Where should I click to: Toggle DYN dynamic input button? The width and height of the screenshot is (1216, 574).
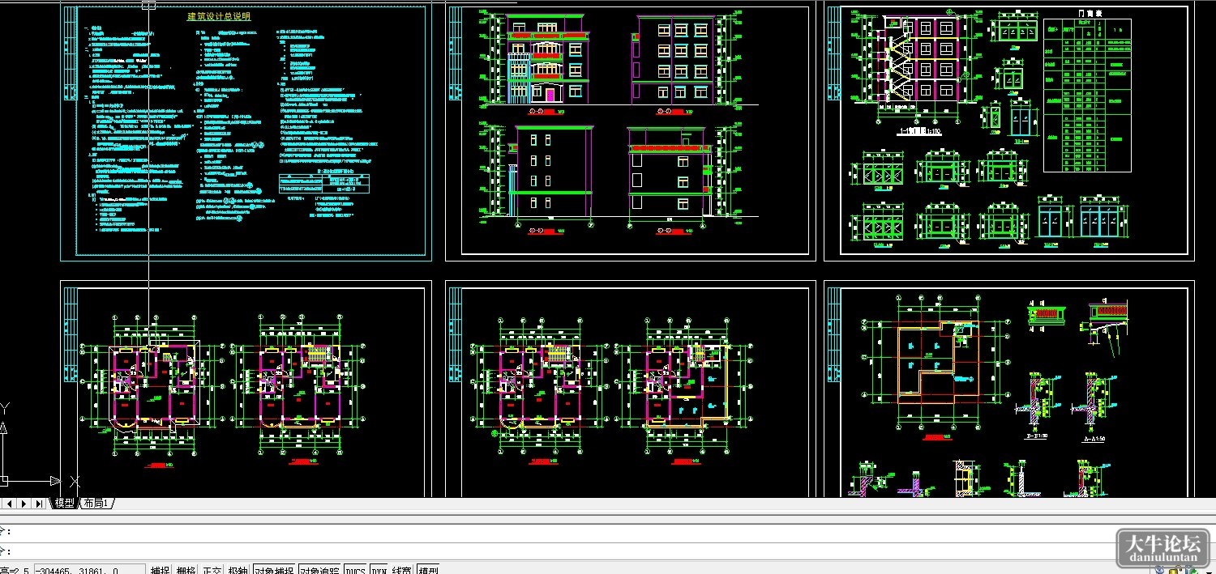click(x=379, y=570)
